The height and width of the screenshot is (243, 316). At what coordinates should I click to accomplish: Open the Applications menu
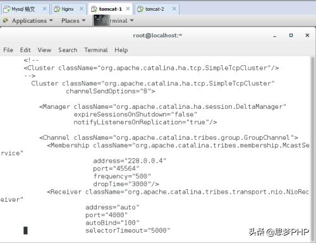pyautogui.click(x=32, y=21)
